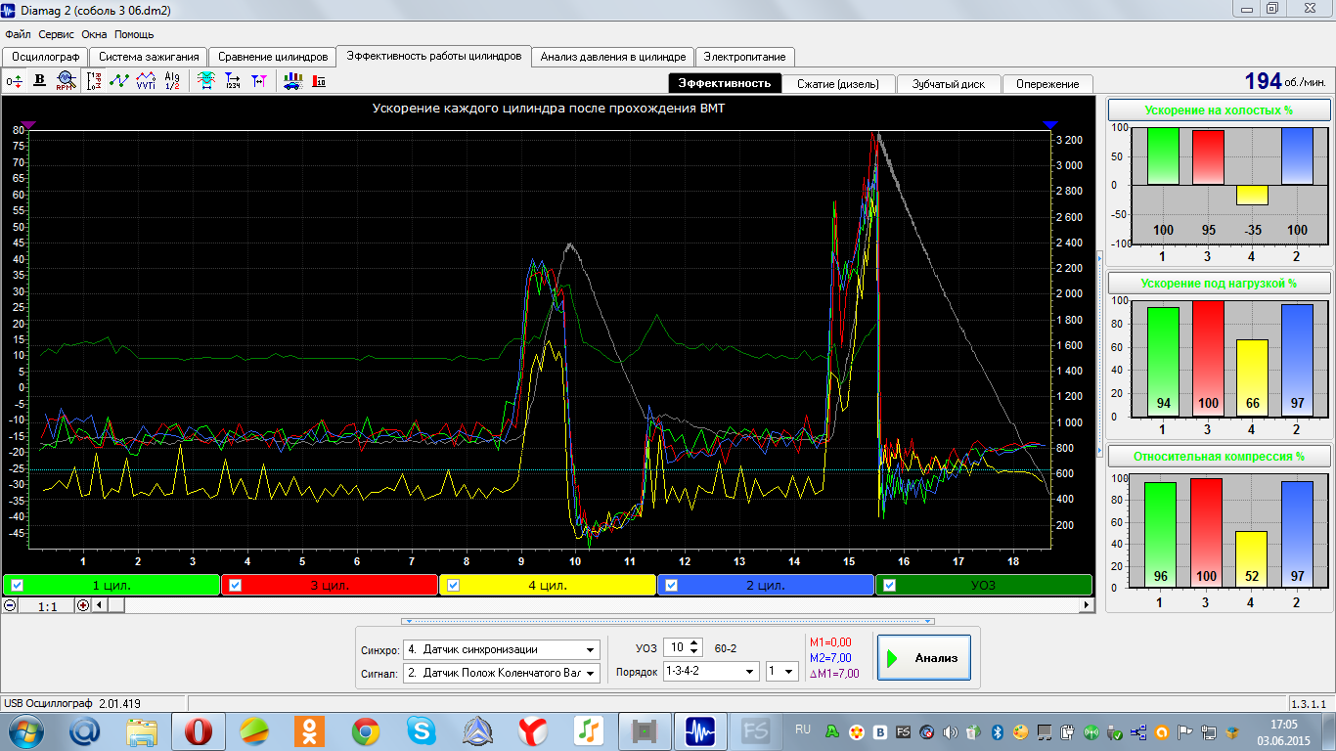
Task: Click the УОЗ value stepper arrows
Action: (694, 647)
